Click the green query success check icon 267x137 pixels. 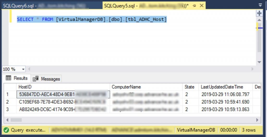(x=6, y=130)
